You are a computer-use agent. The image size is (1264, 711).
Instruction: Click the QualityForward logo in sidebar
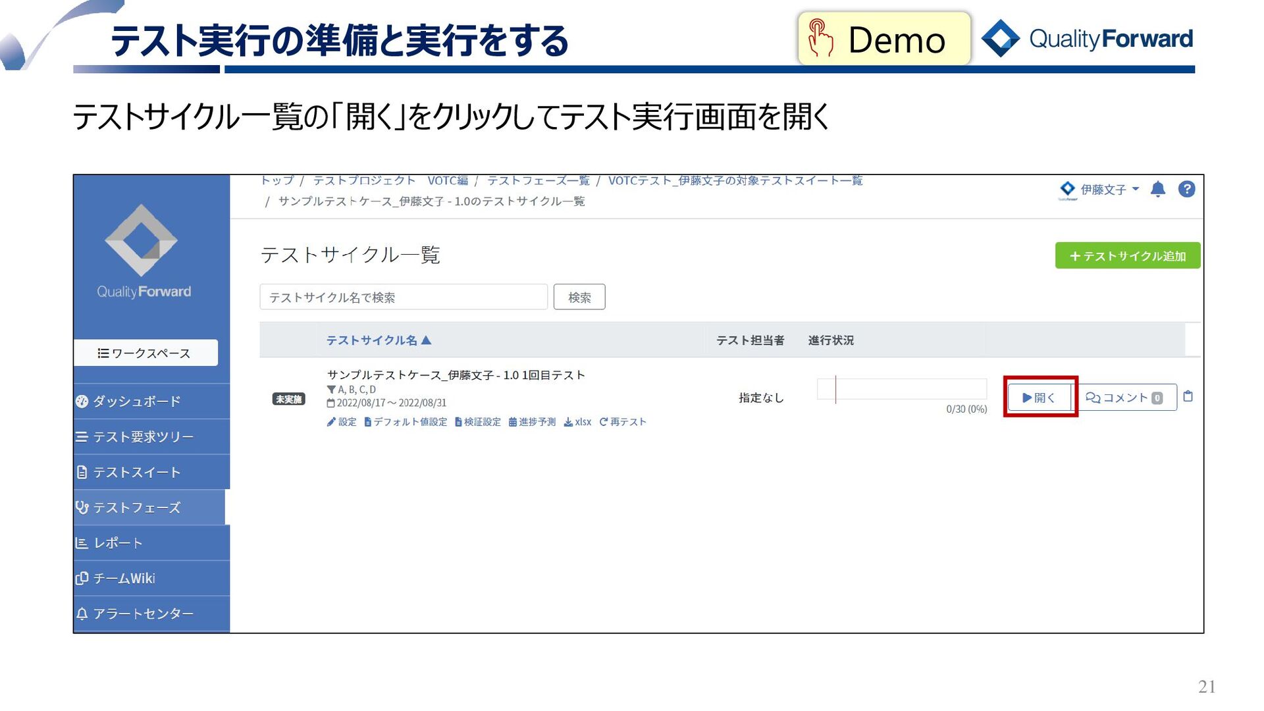(x=142, y=252)
